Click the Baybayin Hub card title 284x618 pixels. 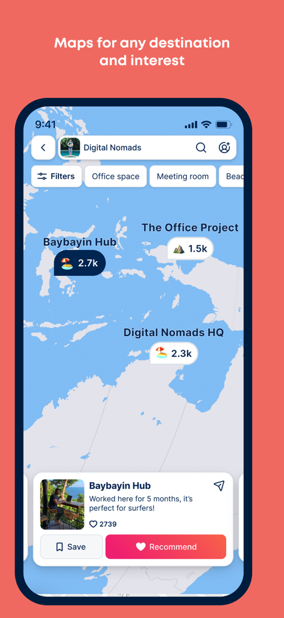(120, 486)
